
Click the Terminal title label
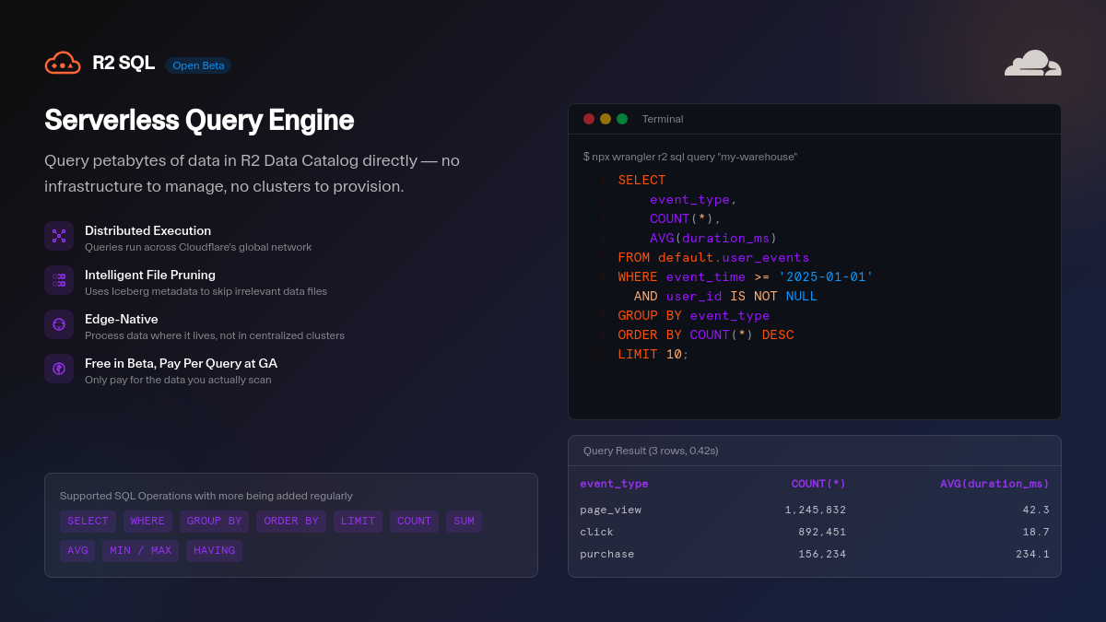[663, 119]
